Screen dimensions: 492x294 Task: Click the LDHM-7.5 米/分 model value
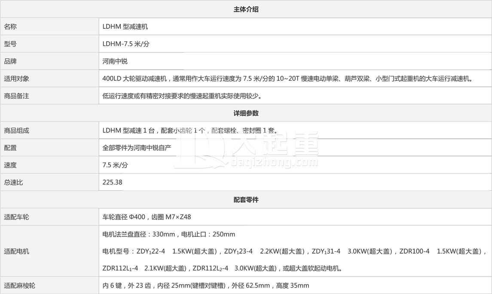point(126,44)
